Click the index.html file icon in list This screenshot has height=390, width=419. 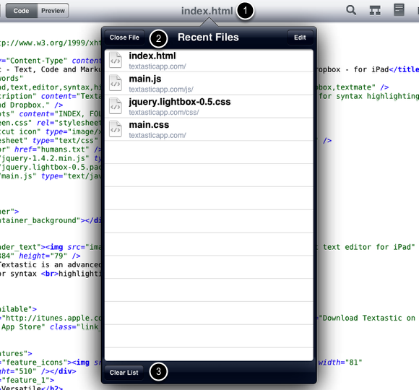(x=116, y=61)
